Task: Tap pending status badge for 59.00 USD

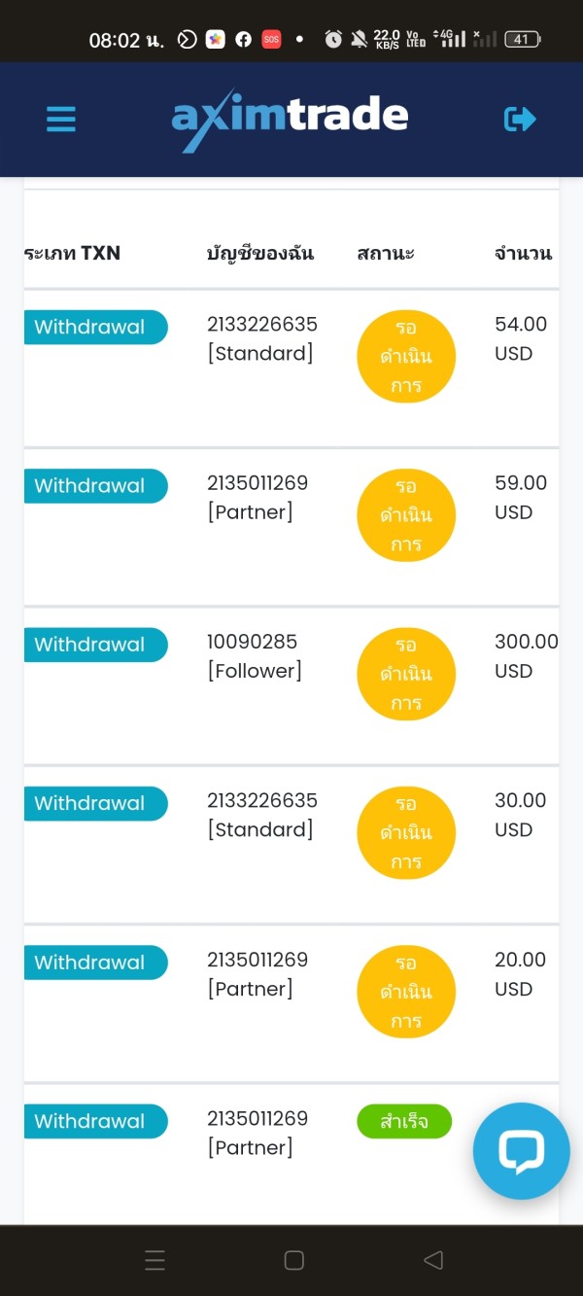Action: [x=406, y=514]
